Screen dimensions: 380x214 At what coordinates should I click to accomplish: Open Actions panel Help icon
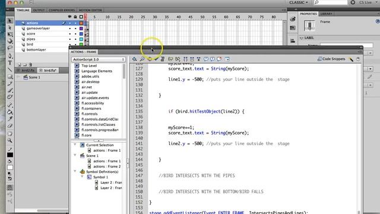(358, 59)
